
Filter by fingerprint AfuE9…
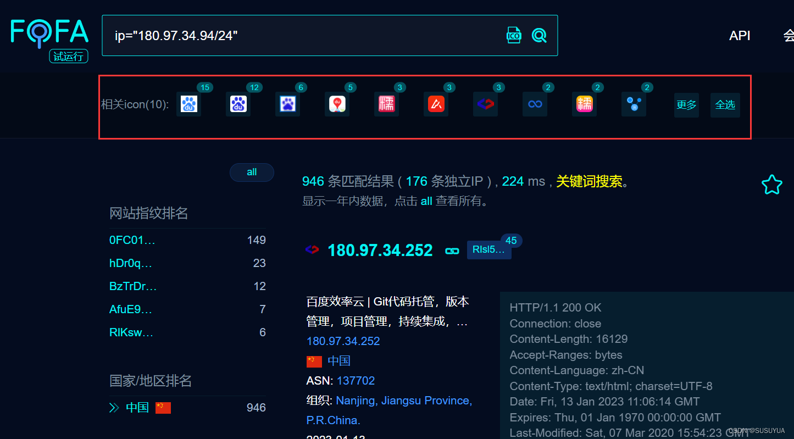click(131, 309)
